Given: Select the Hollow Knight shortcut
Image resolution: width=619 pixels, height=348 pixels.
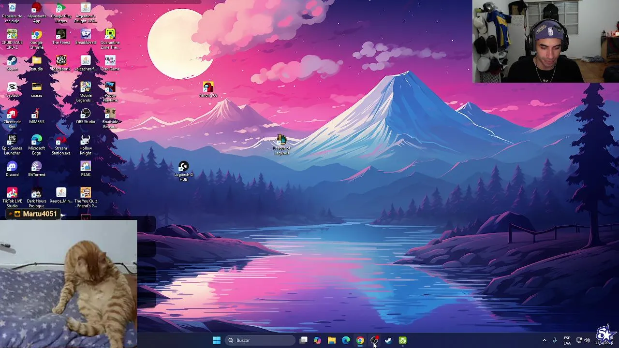Looking at the screenshot, I should click(86, 145).
